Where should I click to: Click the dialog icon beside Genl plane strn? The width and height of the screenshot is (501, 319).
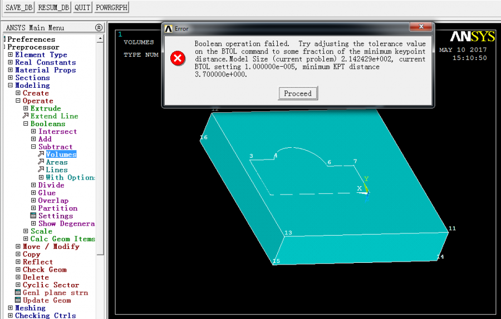(x=18, y=292)
